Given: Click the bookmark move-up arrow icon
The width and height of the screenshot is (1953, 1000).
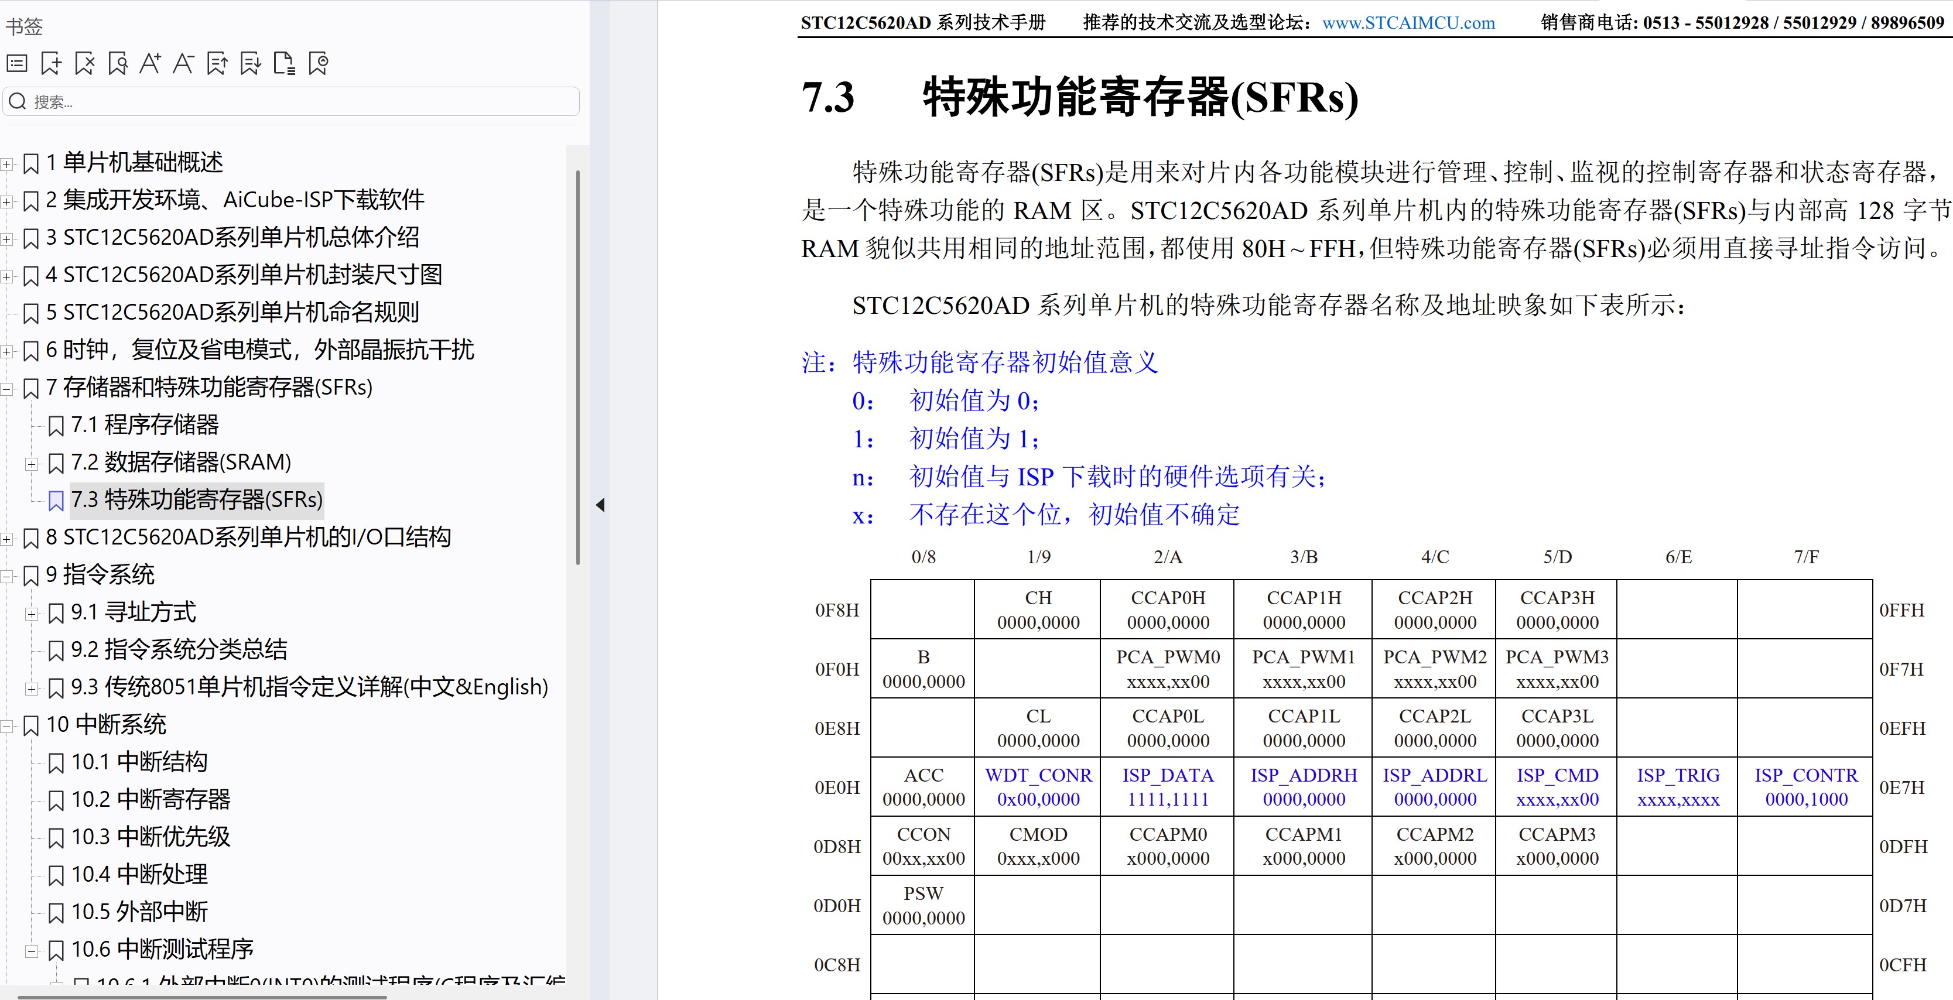Looking at the screenshot, I should pyautogui.click(x=217, y=64).
